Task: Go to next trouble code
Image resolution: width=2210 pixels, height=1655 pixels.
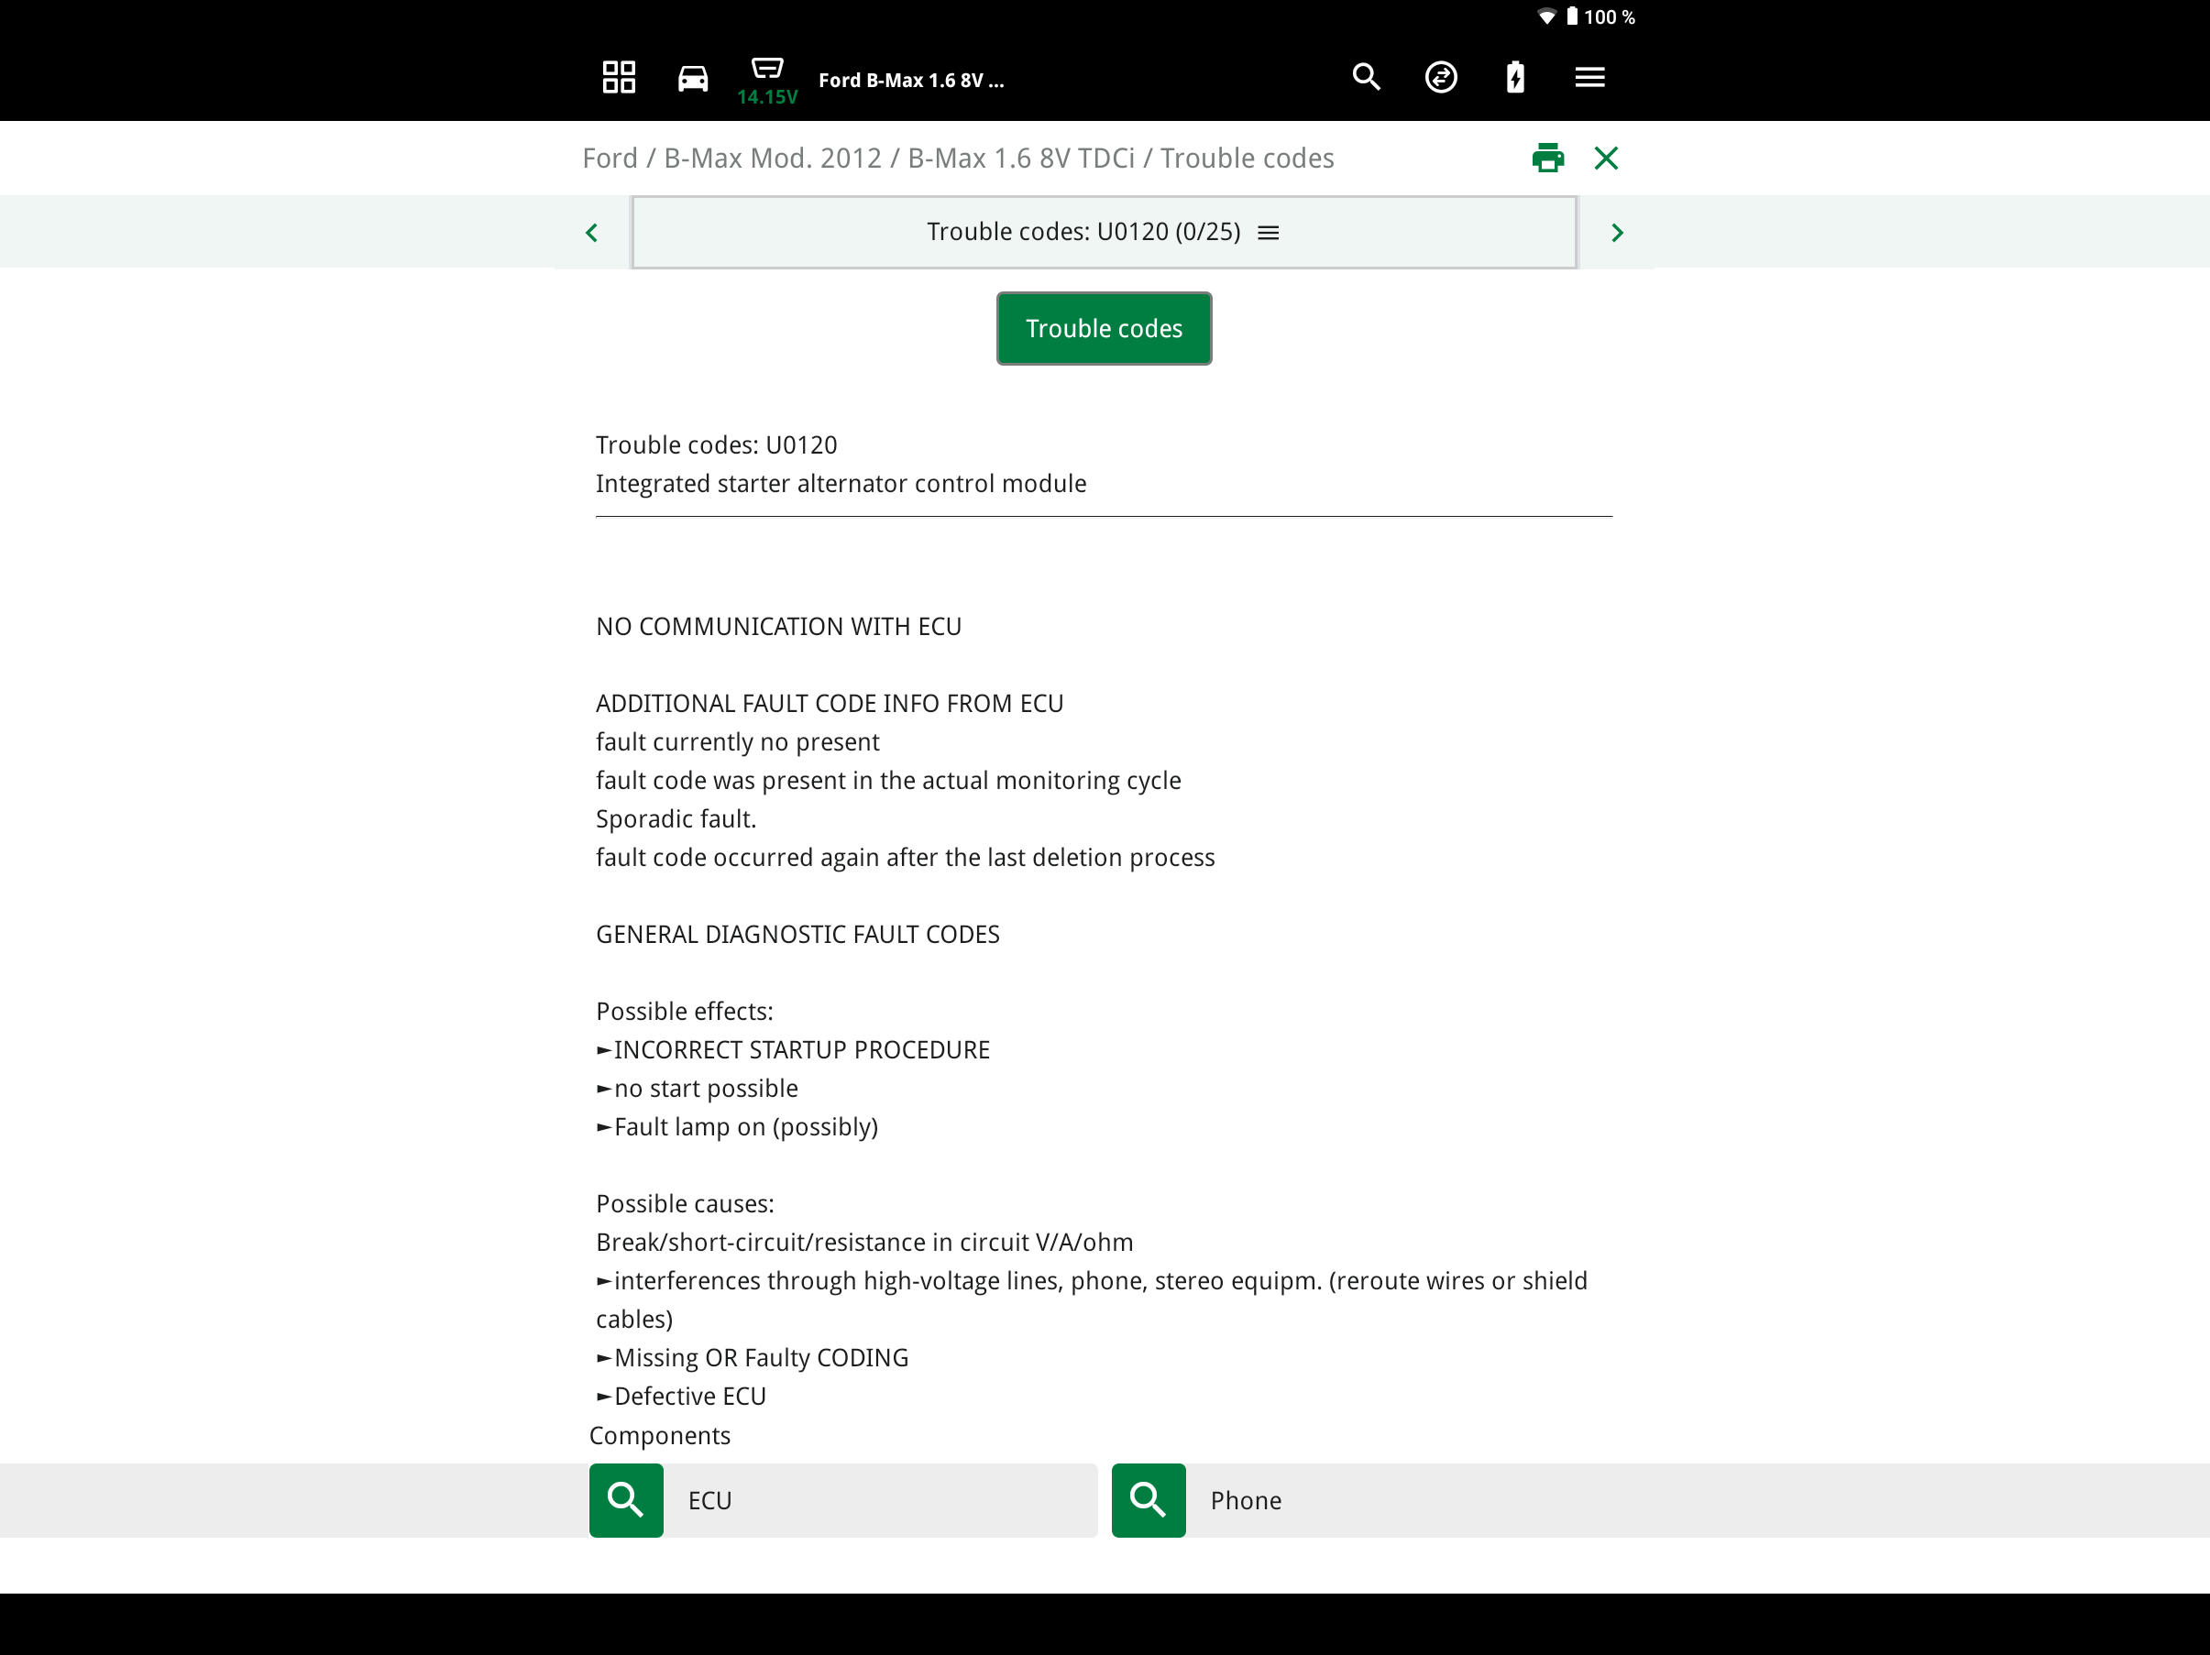Action: coord(1617,233)
